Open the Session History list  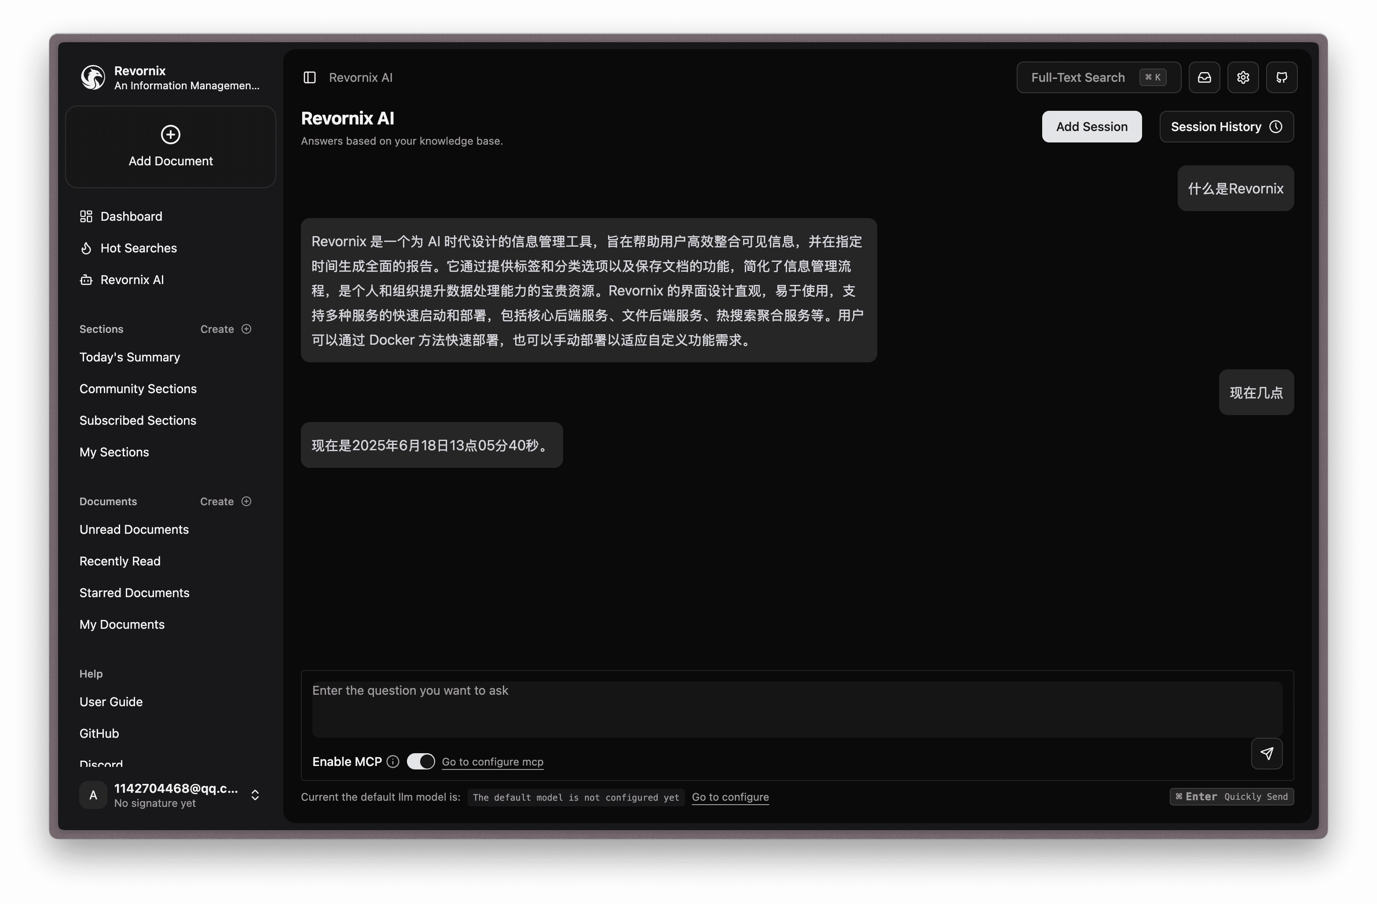click(1226, 127)
